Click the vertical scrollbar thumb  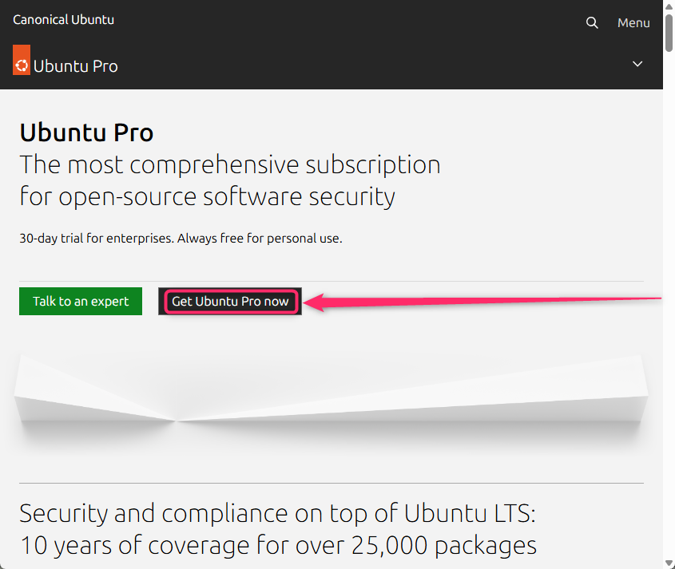click(x=669, y=33)
